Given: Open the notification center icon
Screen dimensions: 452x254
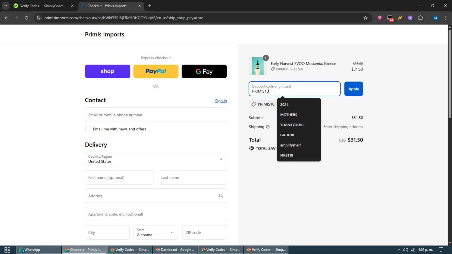Looking at the screenshot, I should pos(441,250).
